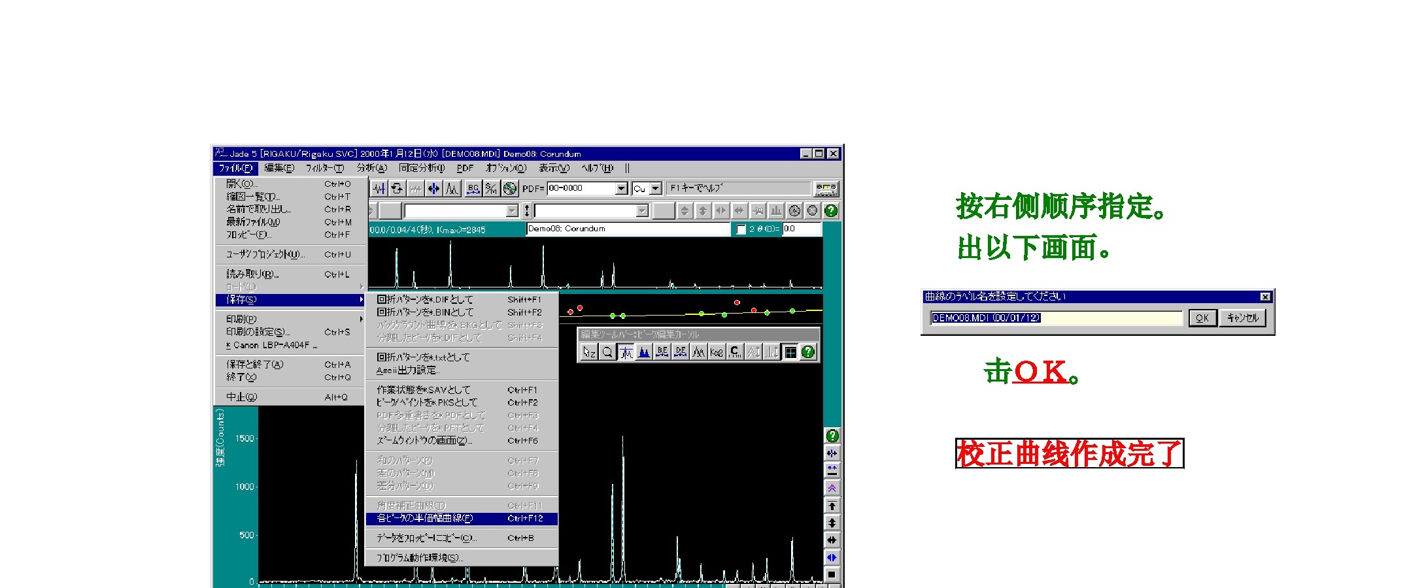Select the magnifier tool in edit toolbar
The height and width of the screenshot is (588, 1405).
click(607, 352)
